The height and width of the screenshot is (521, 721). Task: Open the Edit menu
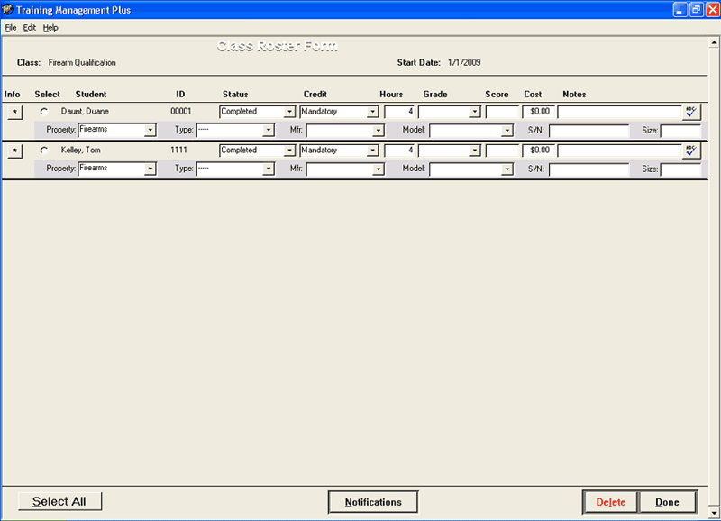(x=28, y=27)
